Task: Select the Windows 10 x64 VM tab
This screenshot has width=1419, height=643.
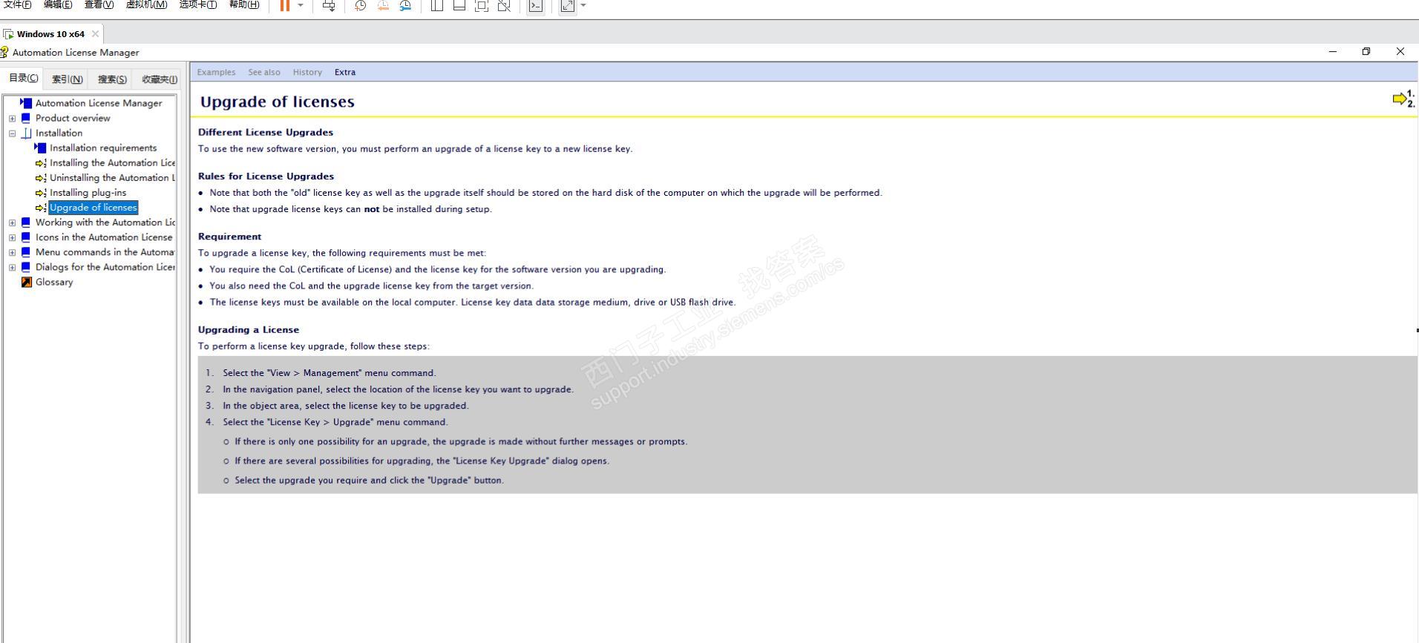Action: [x=50, y=34]
